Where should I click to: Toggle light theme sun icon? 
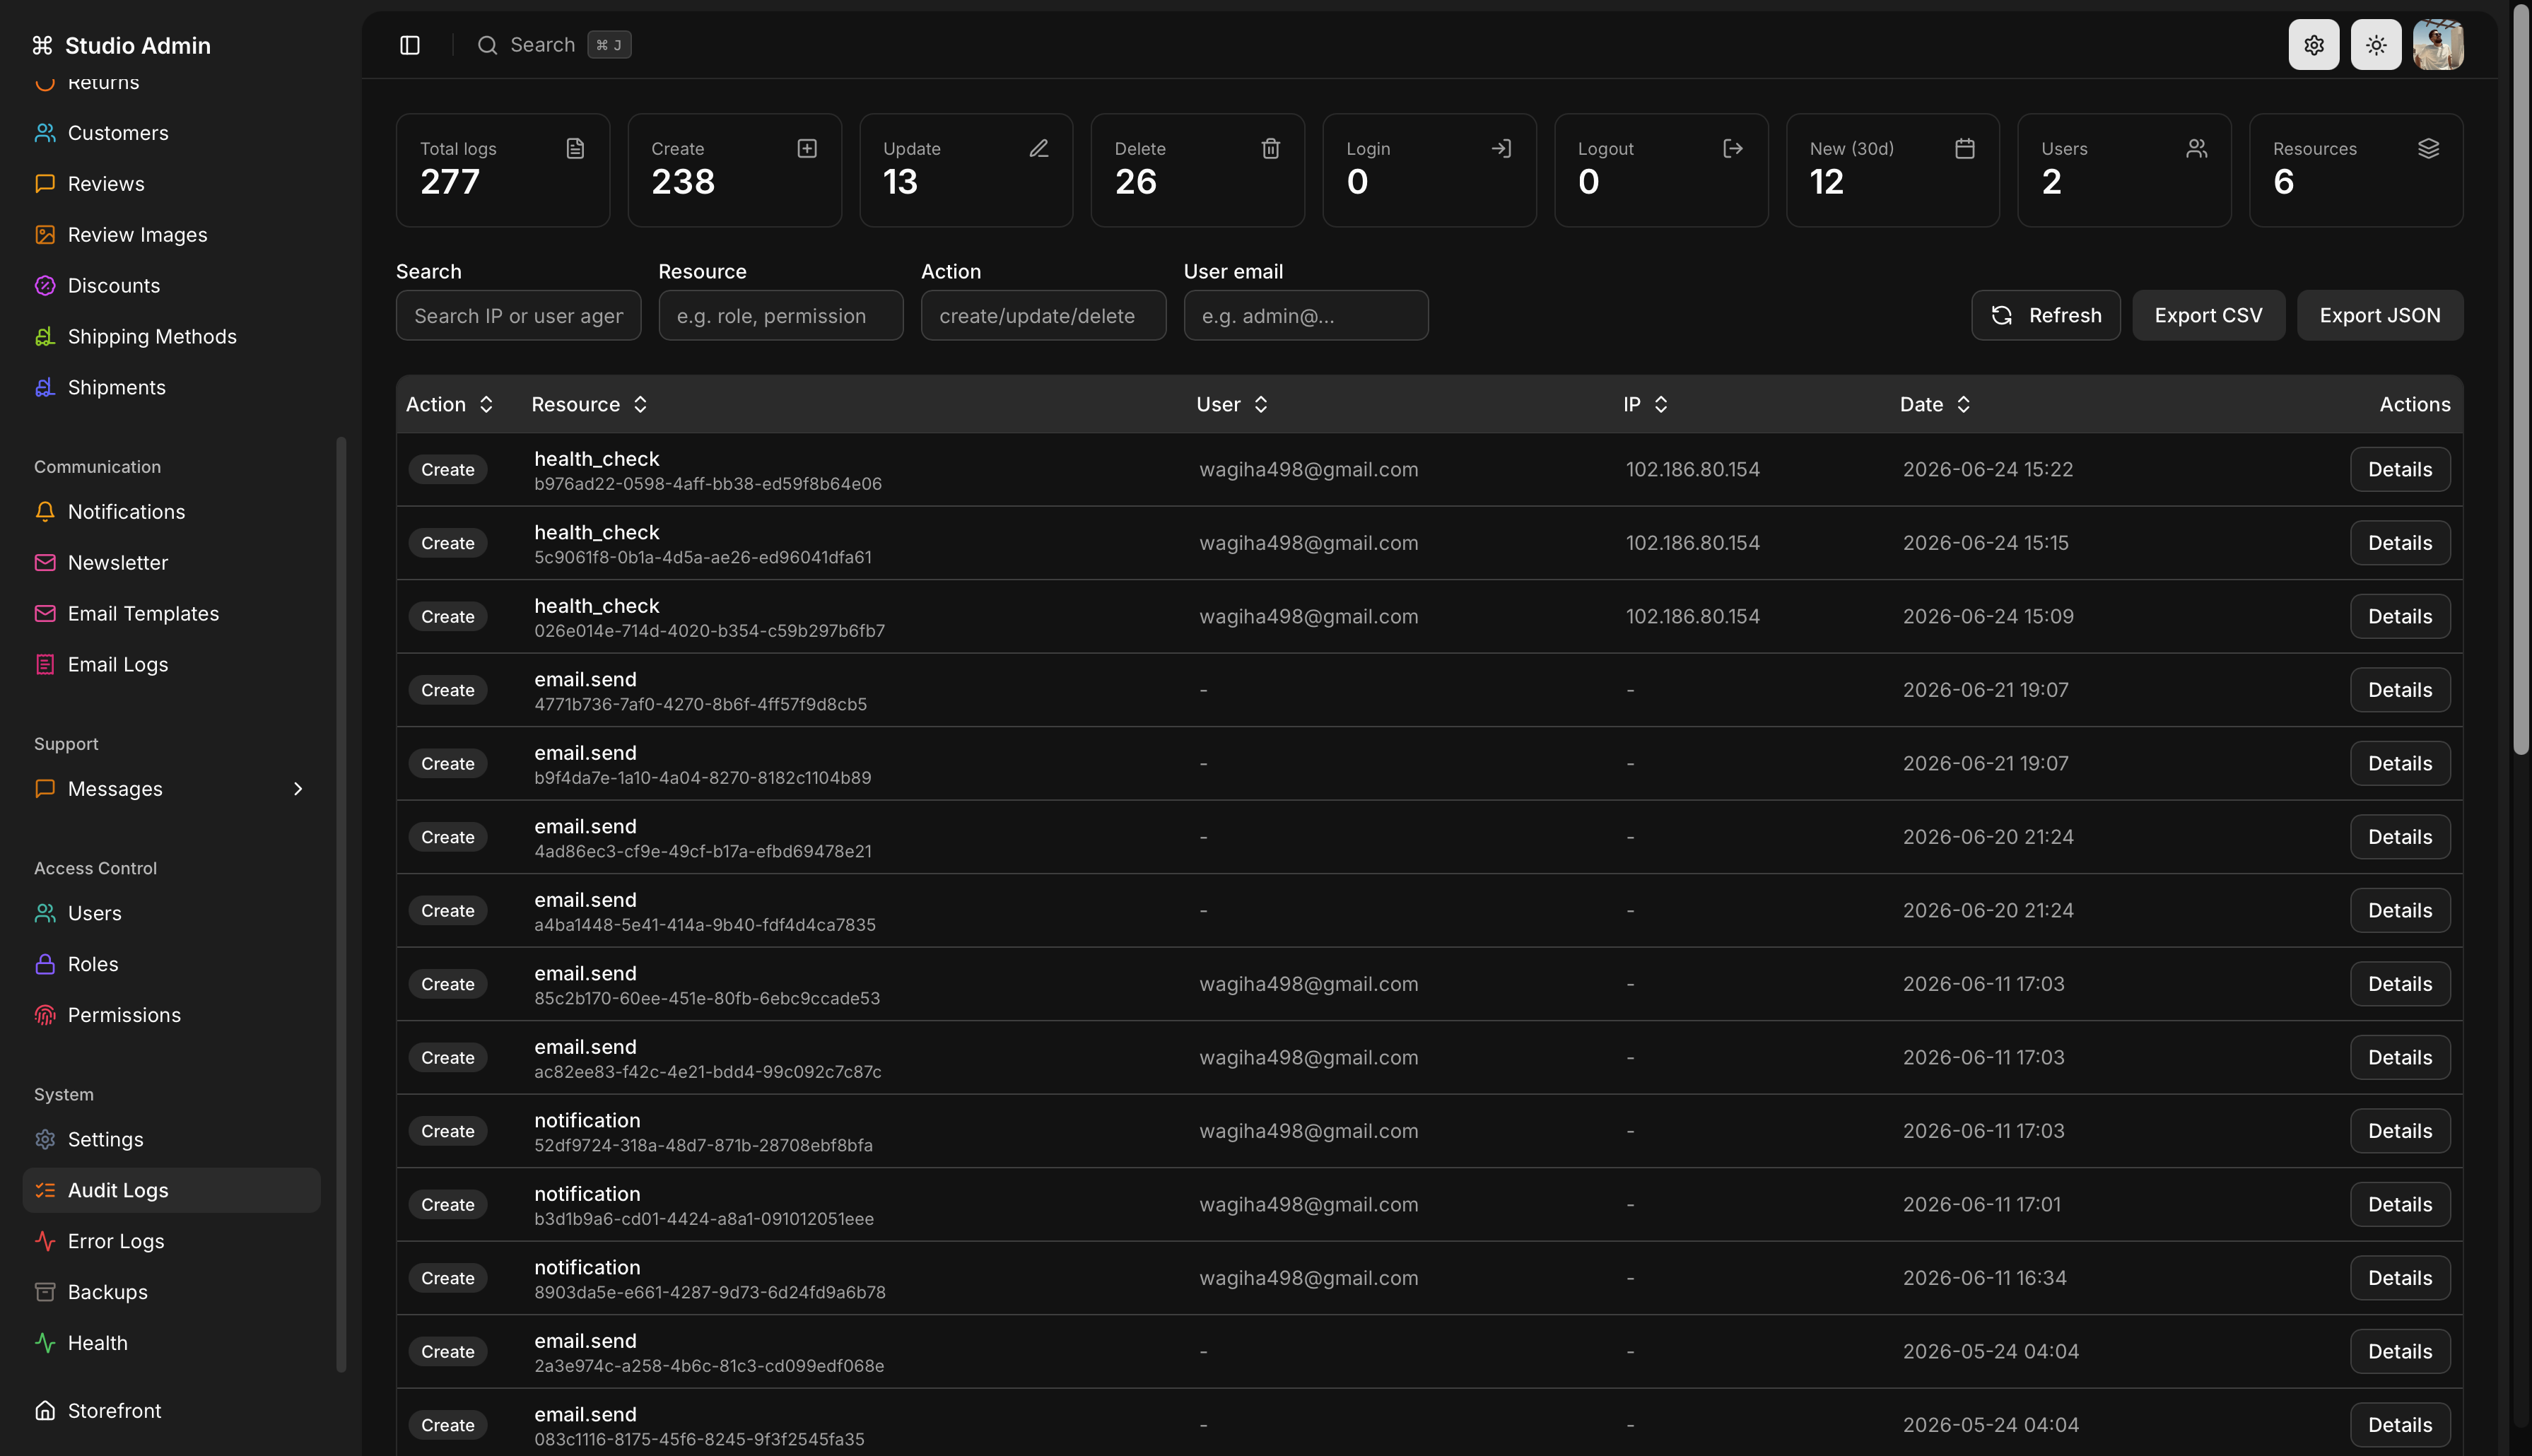(2376, 45)
